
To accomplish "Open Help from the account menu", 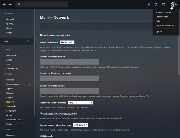I will click(158, 21).
